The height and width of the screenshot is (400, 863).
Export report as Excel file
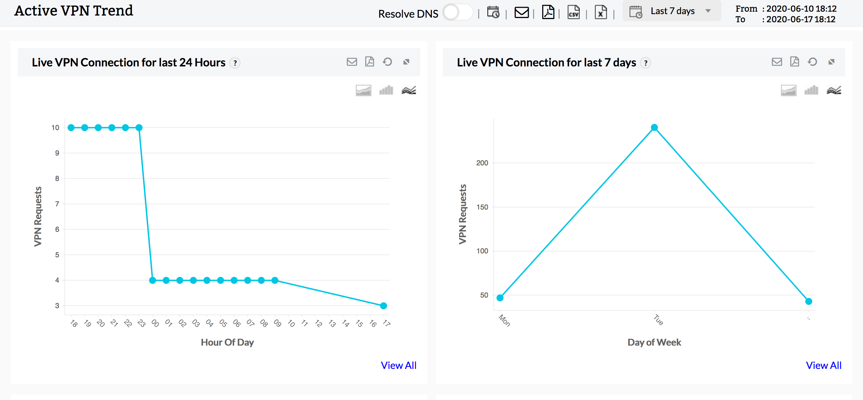click(x=601, y=13)
